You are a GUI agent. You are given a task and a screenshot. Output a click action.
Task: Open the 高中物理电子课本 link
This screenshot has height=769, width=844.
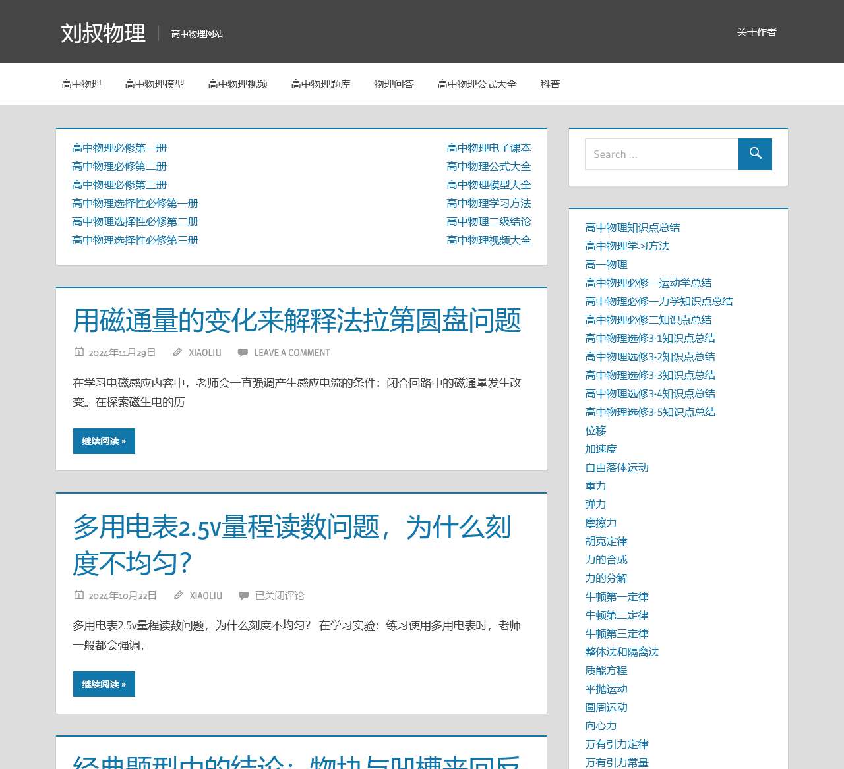(x=489, y=148)
